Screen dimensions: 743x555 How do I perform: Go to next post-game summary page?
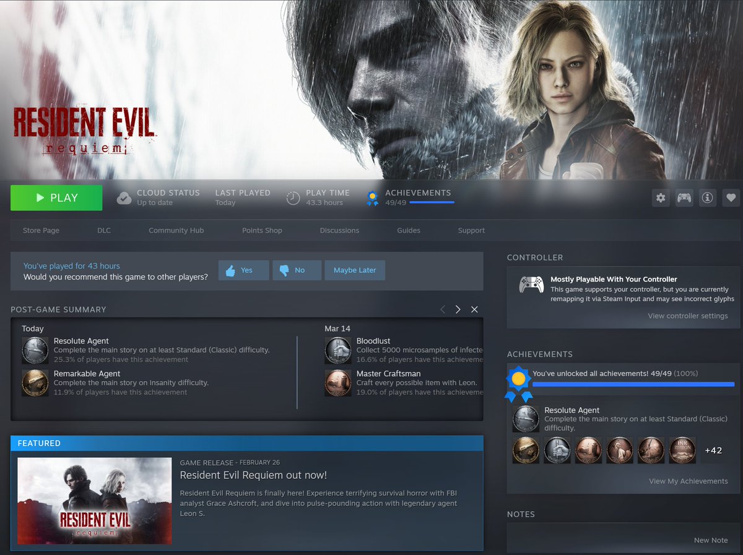click(x=458, y=309)
